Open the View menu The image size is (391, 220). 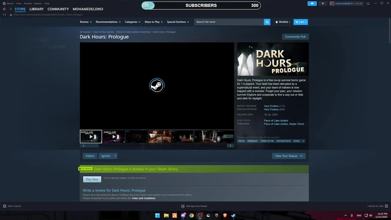[19, 3]
